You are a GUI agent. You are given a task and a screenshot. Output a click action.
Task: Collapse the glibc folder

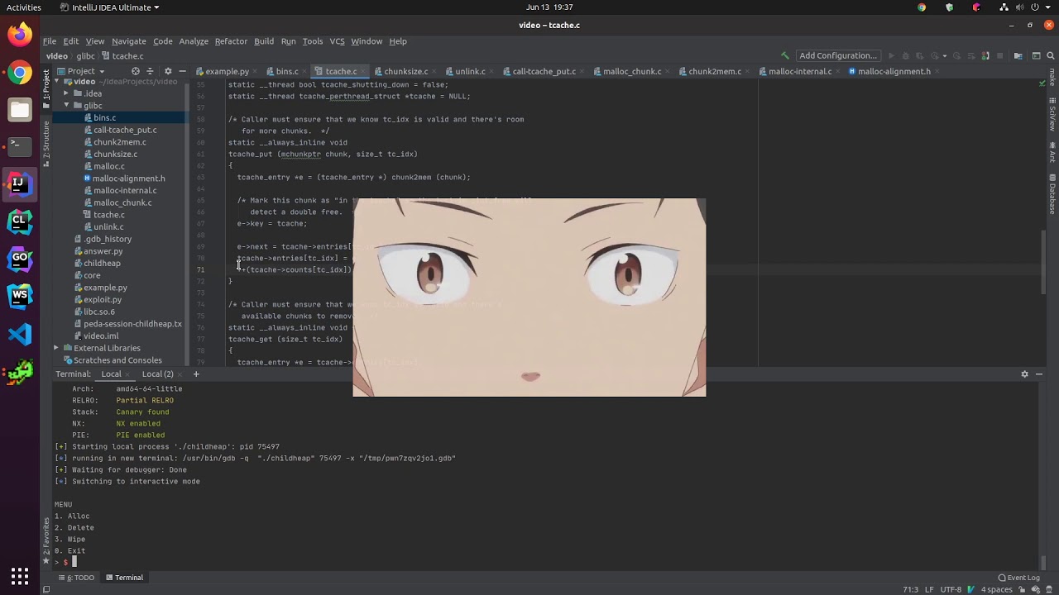tap(67, 106)
